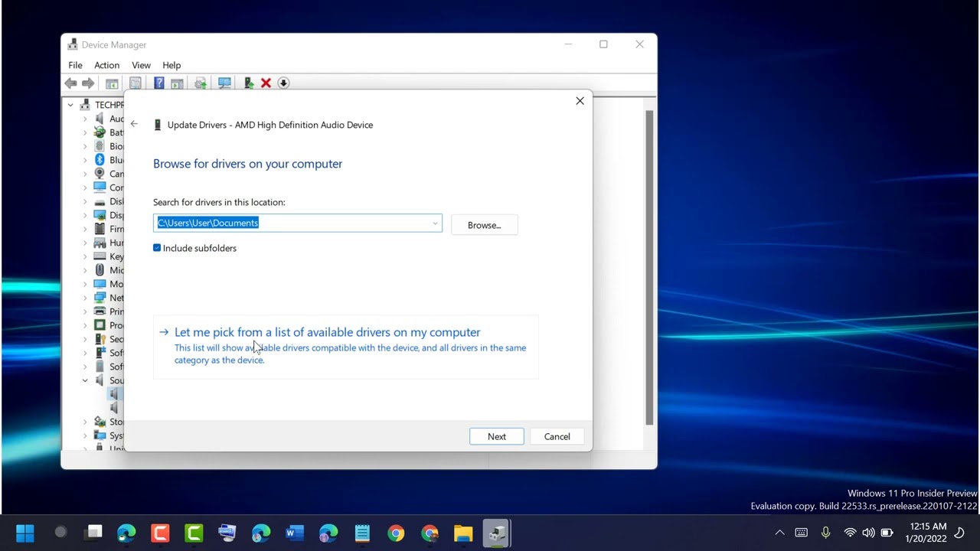
Task: Expand the Disk drives category chevron
Action: pyautogui.click(x=85, y=201)
